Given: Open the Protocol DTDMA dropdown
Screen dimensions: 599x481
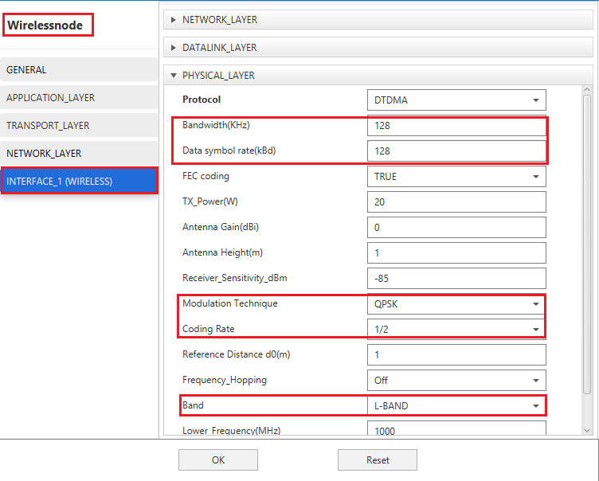Looking at the screenshot, I should pyautogui.click(x=456, y=100).
